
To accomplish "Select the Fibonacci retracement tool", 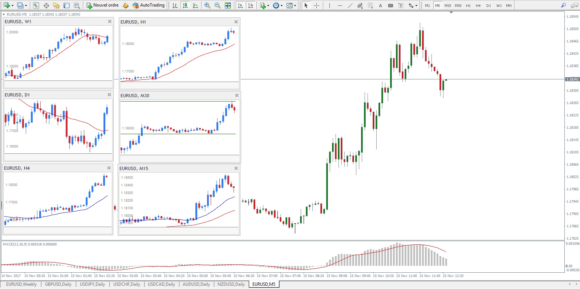I will coord(370,5).
